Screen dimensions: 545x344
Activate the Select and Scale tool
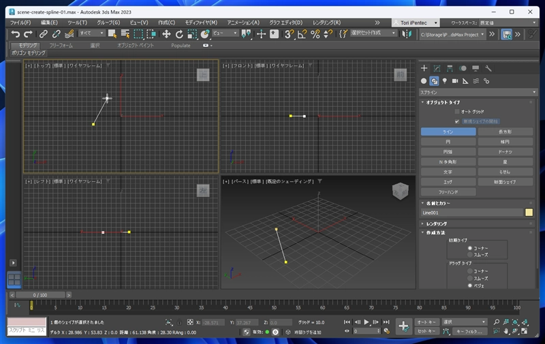(x=192, y=33)
